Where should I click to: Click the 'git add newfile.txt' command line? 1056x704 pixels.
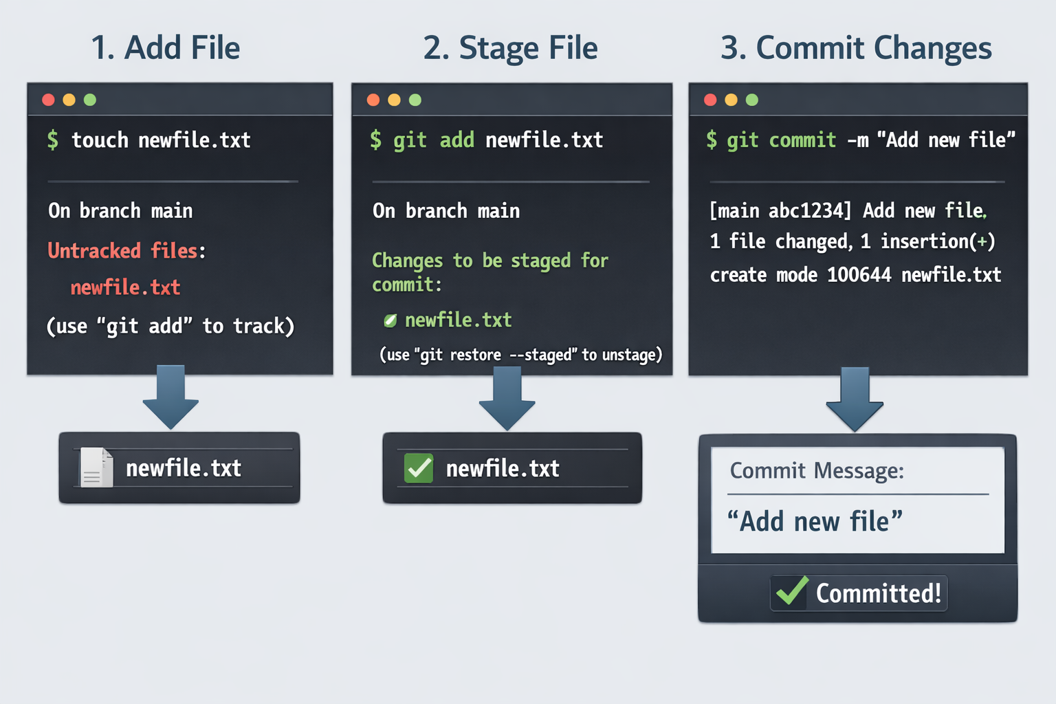(486, 140)
